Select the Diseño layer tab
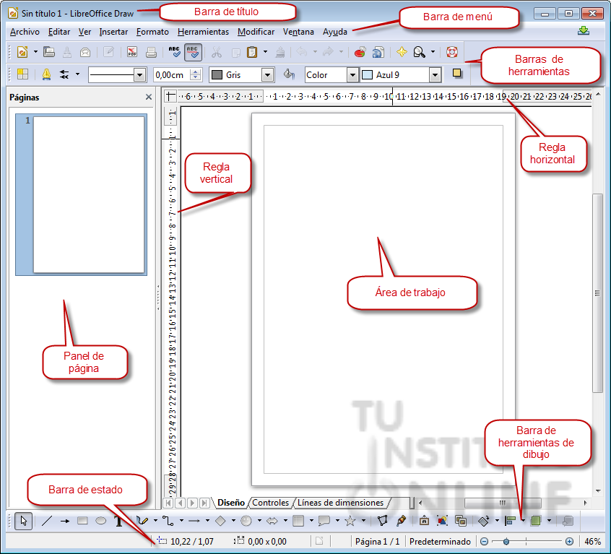The height and width of the screenshot is (554, 611). coord(231,503)
